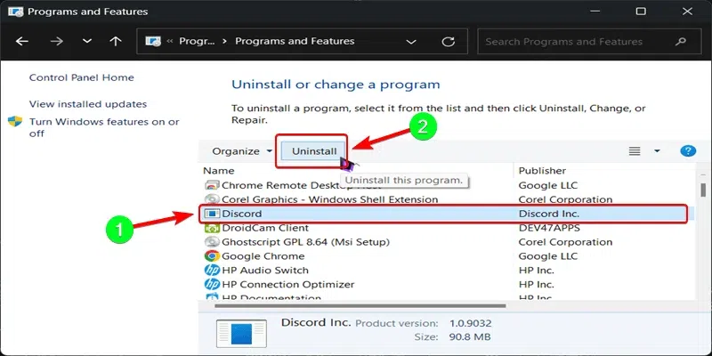
Task: Open Control Panel Home link
Action: point(81,78)
